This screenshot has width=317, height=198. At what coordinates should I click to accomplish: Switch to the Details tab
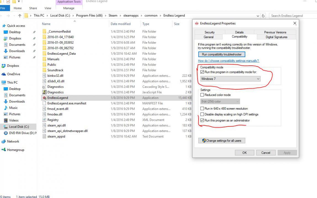coord(239,32)
